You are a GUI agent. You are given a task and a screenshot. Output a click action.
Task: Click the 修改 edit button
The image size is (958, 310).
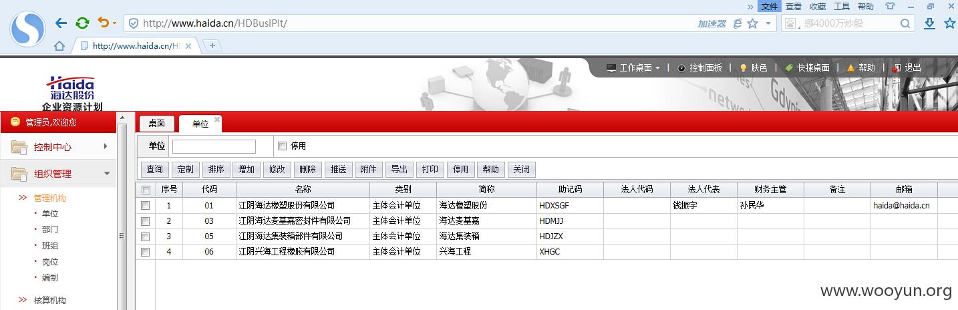277,169
